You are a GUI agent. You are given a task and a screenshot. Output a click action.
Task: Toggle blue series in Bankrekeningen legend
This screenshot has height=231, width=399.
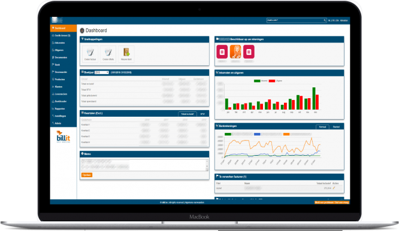(x=257, y=134)
